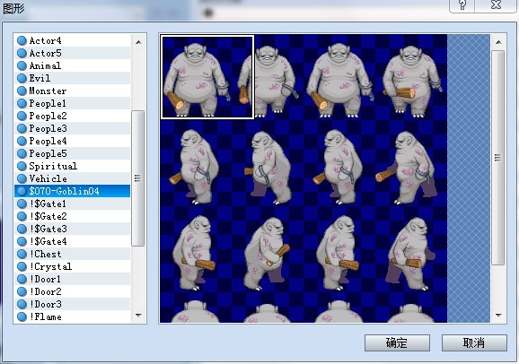Pick !Door2 from the list
Viewport: 519px width, 364px height.
tap(72, 291)
